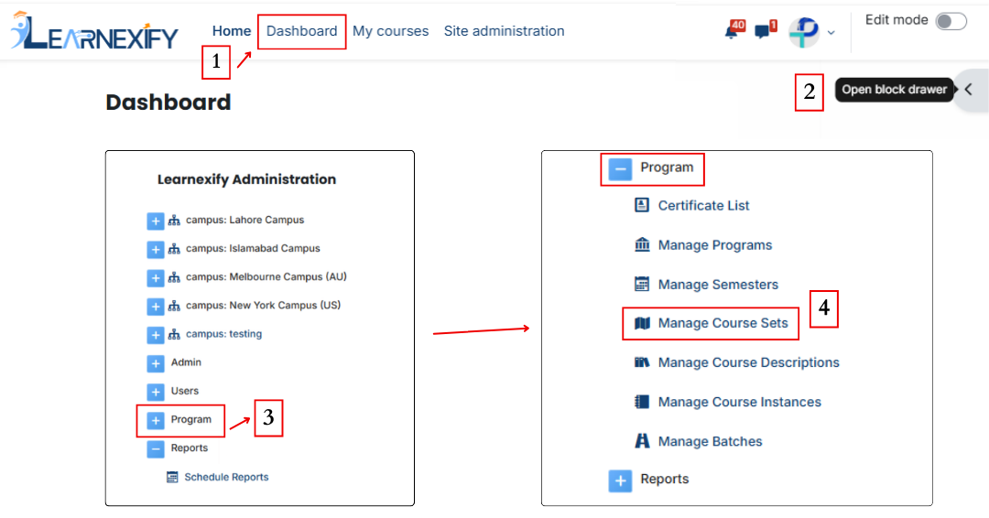This screenshot has height=518, width=989.
Task: Expand the Lahore Campus node
Action: click(155, 221)
